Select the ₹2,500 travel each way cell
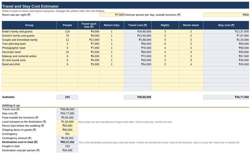 coord(89,52)
